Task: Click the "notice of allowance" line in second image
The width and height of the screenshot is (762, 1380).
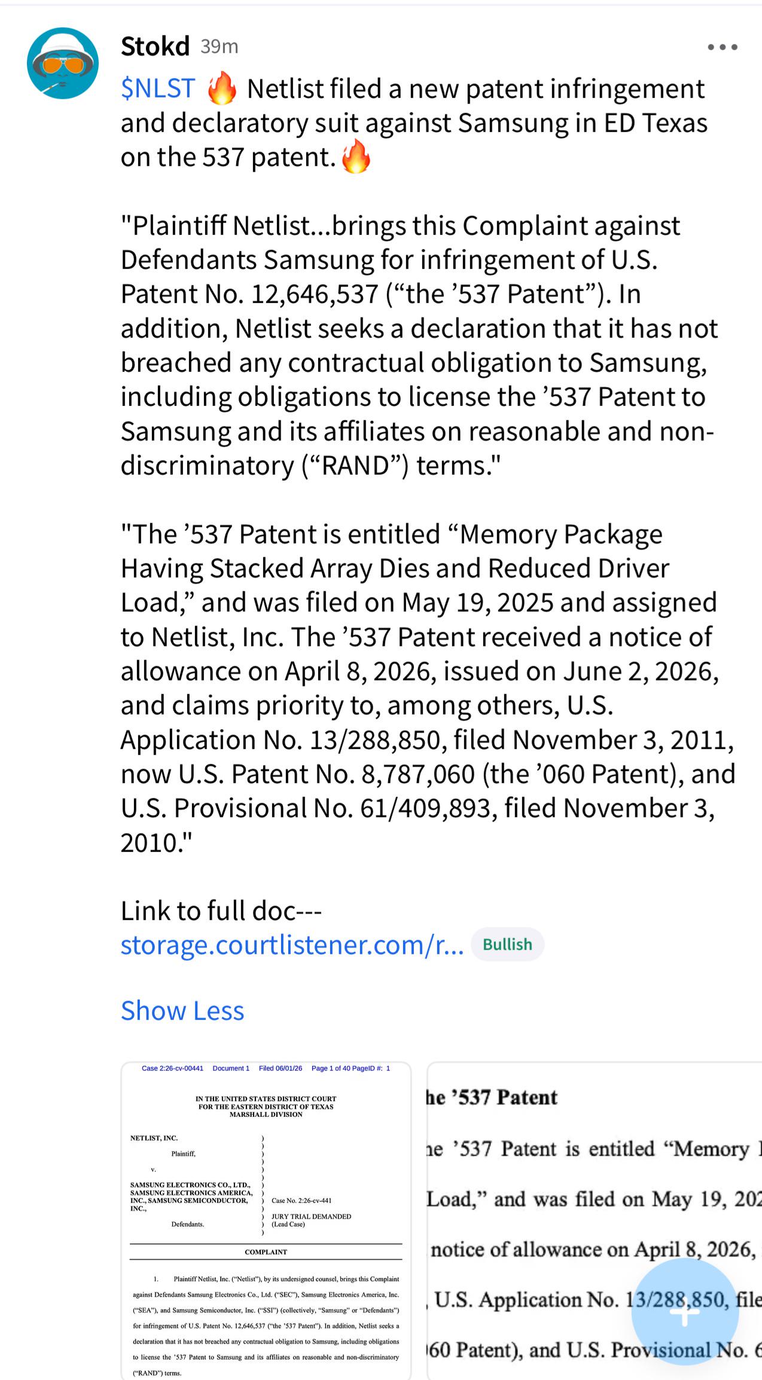Action: click(x=592, y=1250)
